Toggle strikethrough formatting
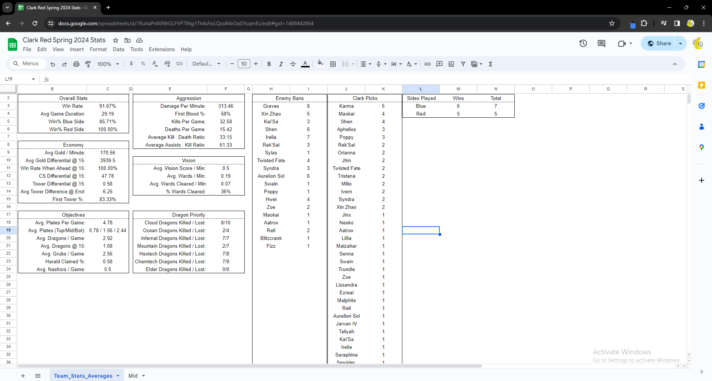Screen dimensions: 712x381 pos(293,64)
